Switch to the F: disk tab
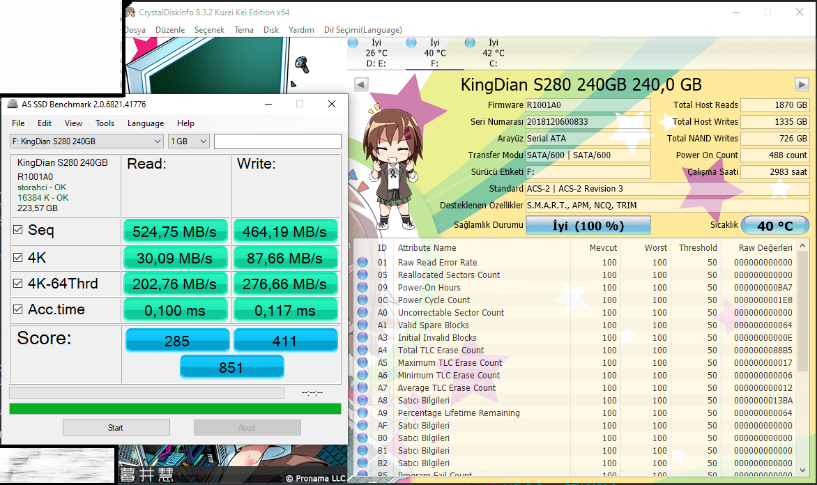The image size is (817, 485). click(x=434, y=53)
